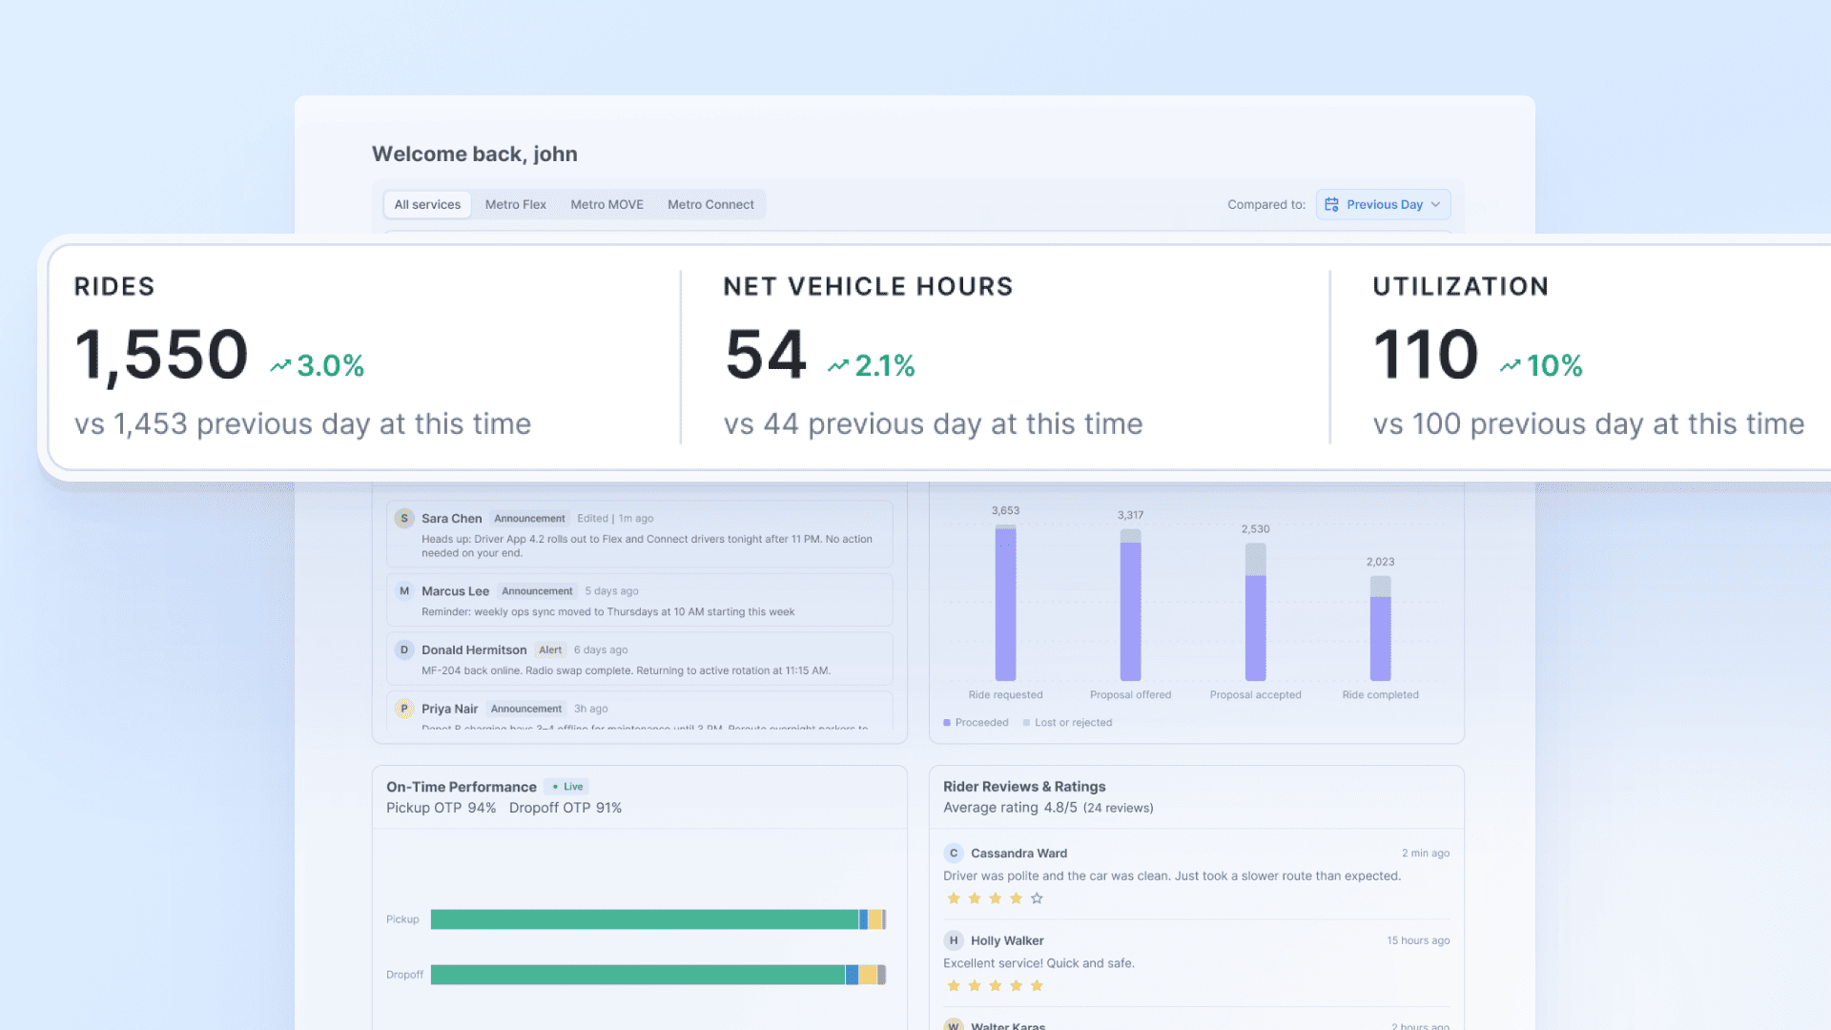
Task: Click the Proposal accepted bar in funnel chart
Action: [1255, 612]
